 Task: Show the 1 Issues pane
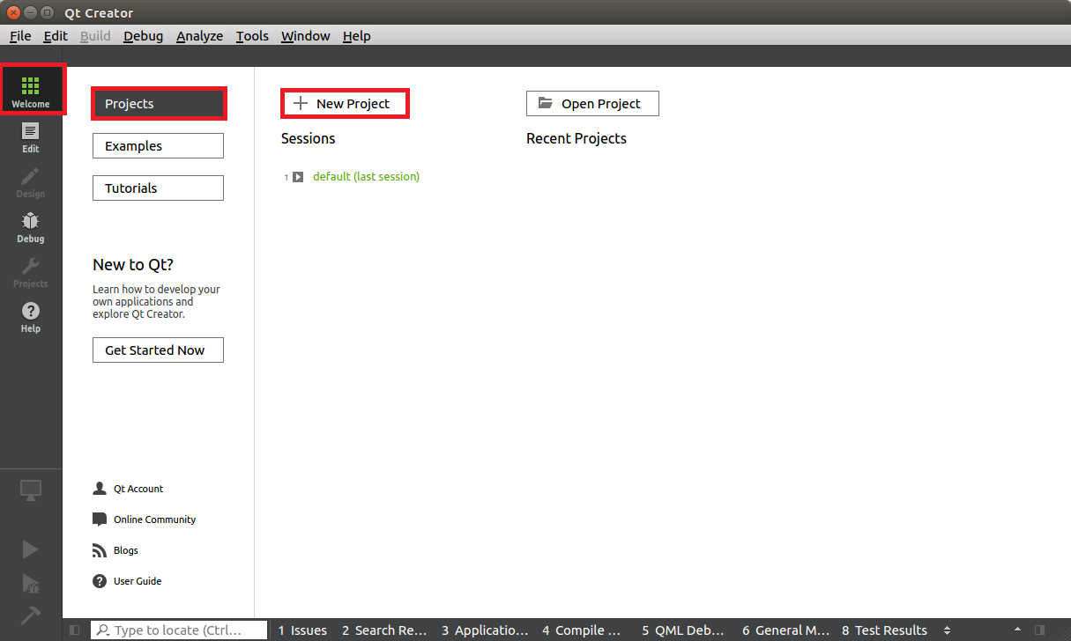point(302,630)
